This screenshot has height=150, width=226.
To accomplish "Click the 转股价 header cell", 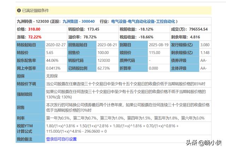I will pos(30,53).
